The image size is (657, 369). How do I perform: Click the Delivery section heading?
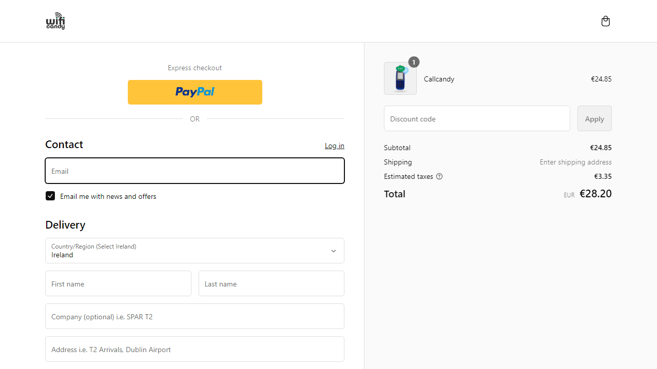(x=65, y=225)
